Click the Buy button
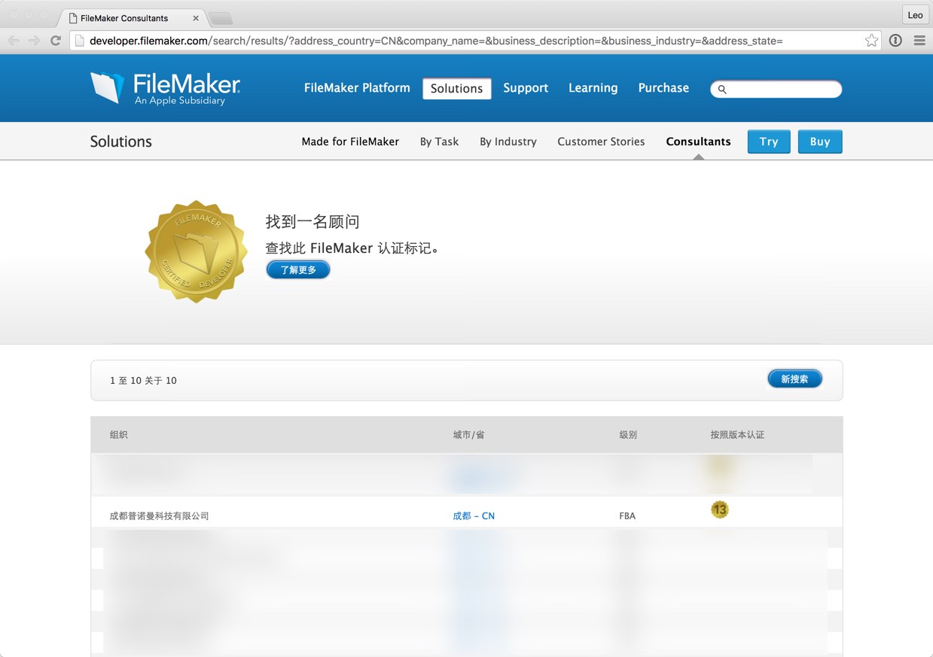The width and height of the screenshot is (933, 657). (x=820, y=141)
